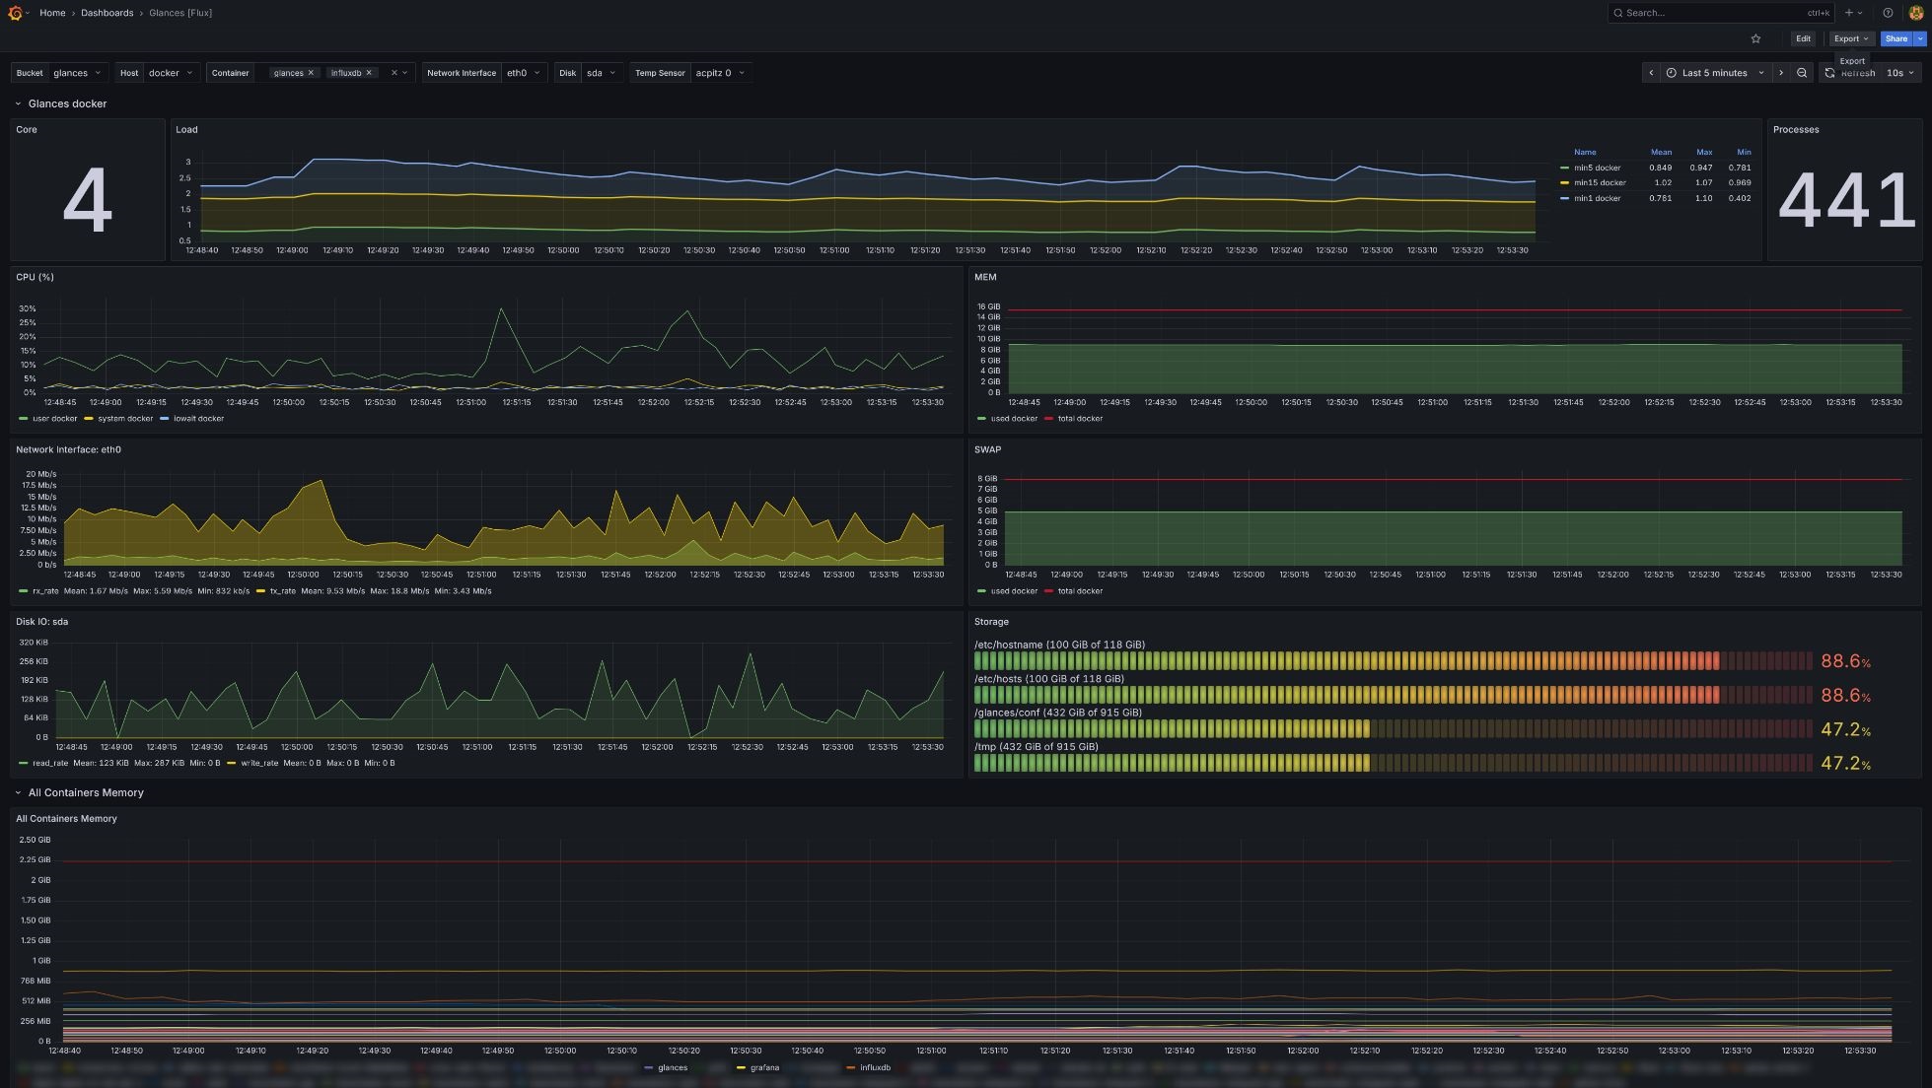Open the Export menu
1932x1088 pixels.
pos(1851,38)
